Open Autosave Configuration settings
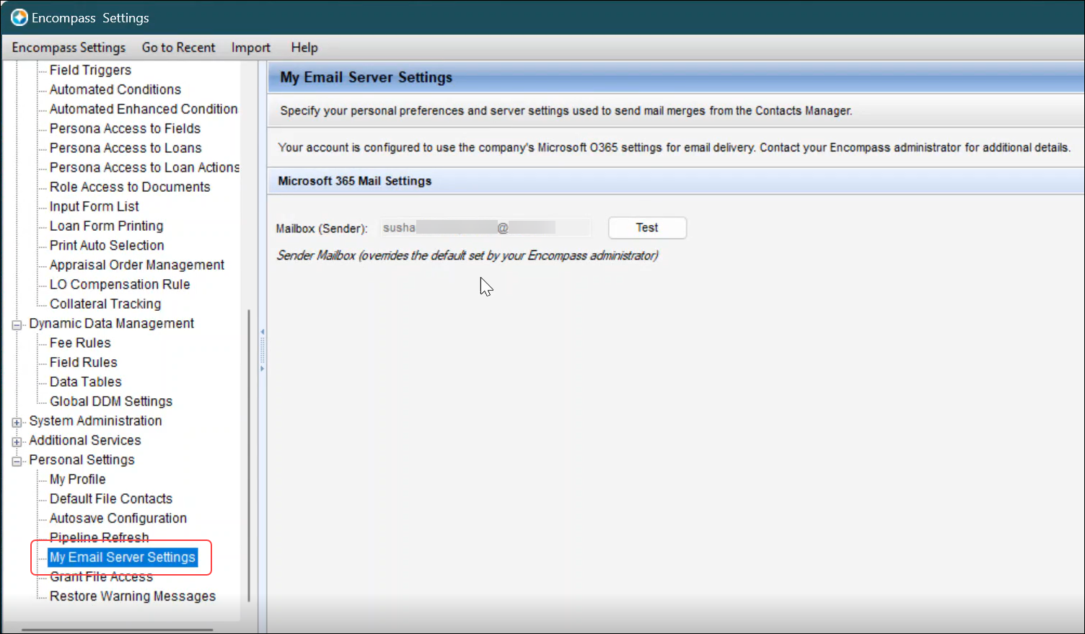The height and width of the screenshot is (634, 1085). [x=118, y=519]
